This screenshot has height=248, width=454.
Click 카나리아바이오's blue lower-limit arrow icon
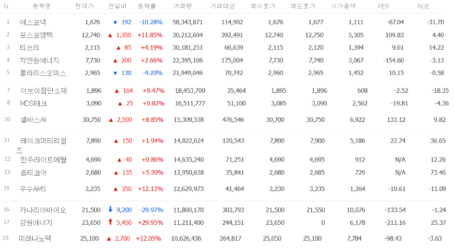click(x=110, y=209)
